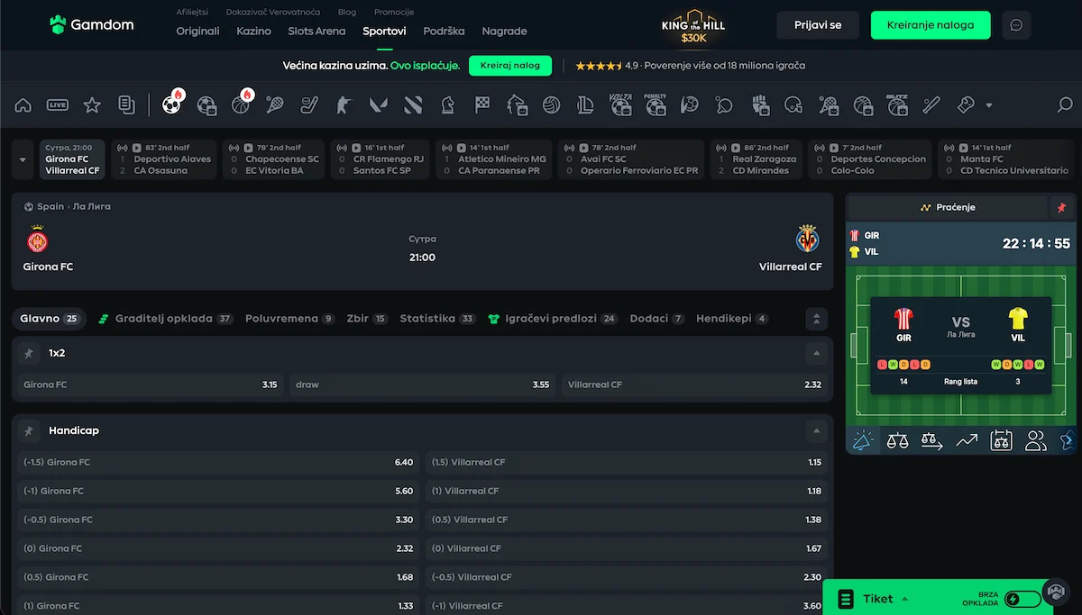The width and height of the screenshot is (1082, 615).
Task: Select the Basketball sport with flame badge
Action: click(241, 105)
